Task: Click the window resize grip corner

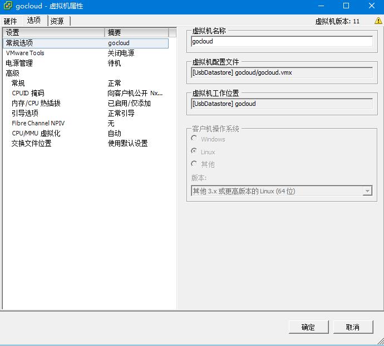Action: click(381, 341)
